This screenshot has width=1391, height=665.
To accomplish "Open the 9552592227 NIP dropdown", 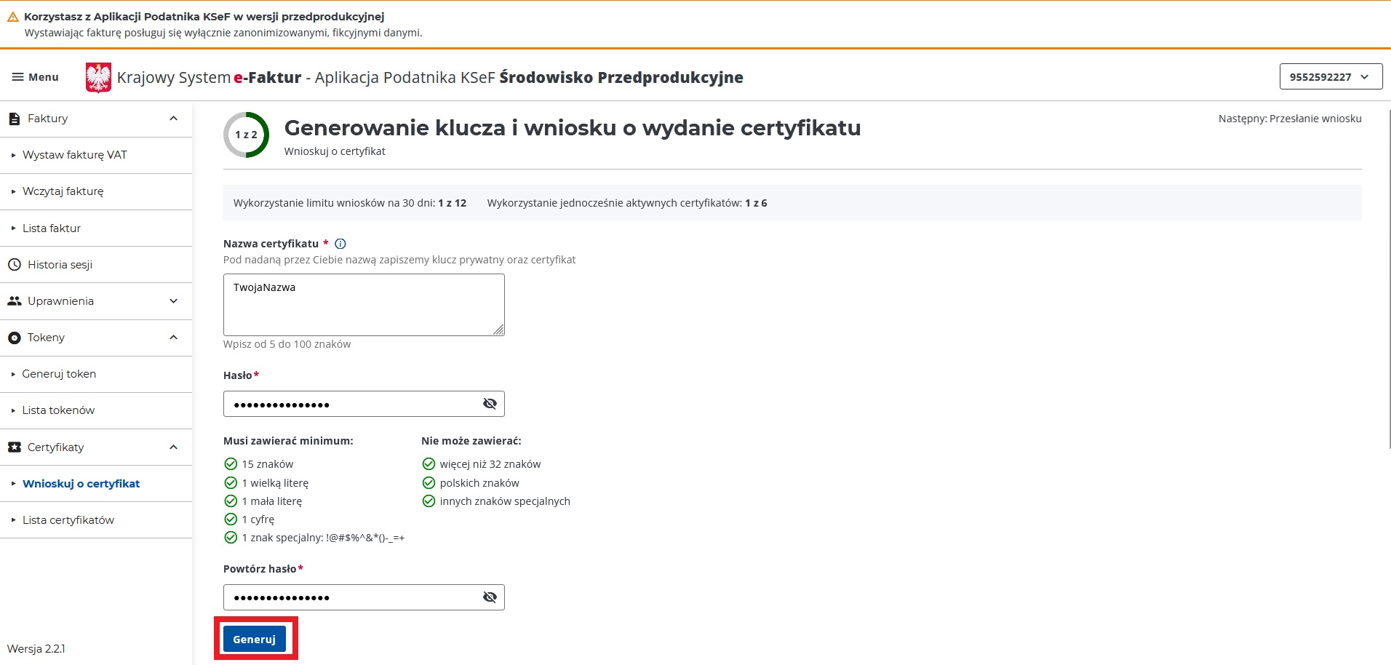I will [x=1331, y=77].
